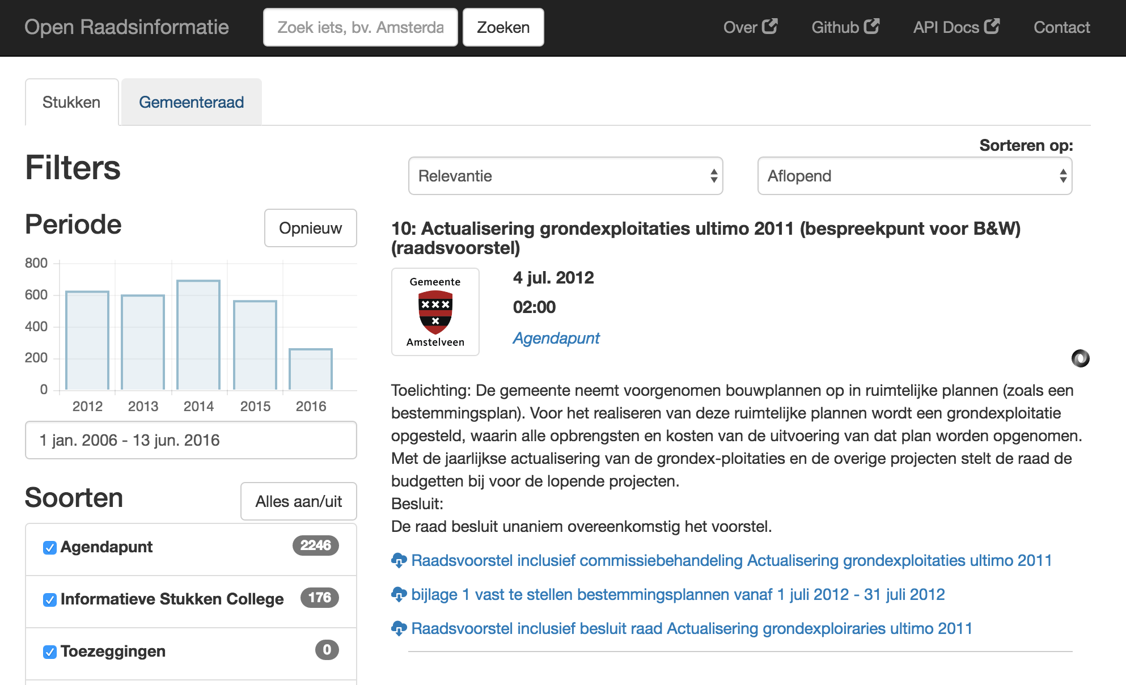Open the Agendapunt type link
The height and width of the screenshot is (685, 1126).
(556, 338)
